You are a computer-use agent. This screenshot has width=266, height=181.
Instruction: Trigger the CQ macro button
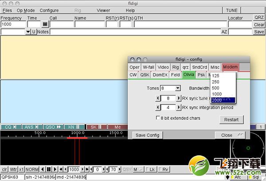coord(11,127)
